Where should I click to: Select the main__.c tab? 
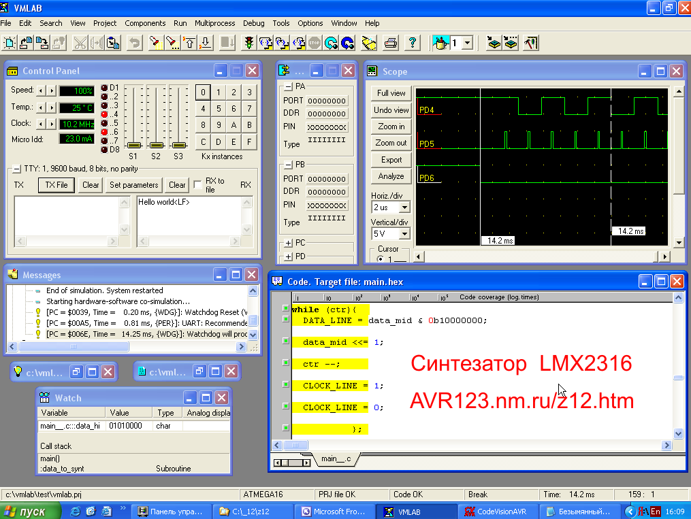coord(336,459)
